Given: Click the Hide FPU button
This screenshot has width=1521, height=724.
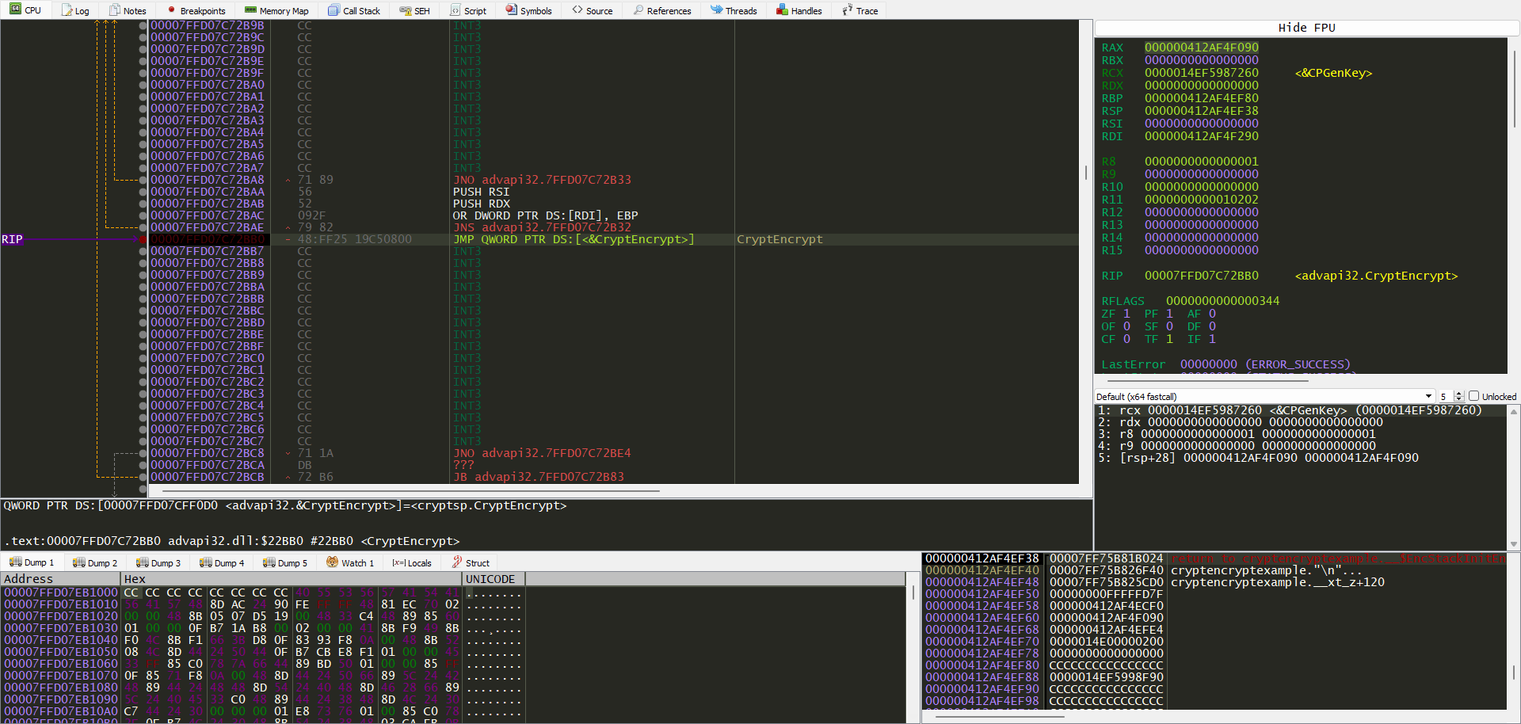Looking at the screenshot, I should click(x=1306, y=28).
